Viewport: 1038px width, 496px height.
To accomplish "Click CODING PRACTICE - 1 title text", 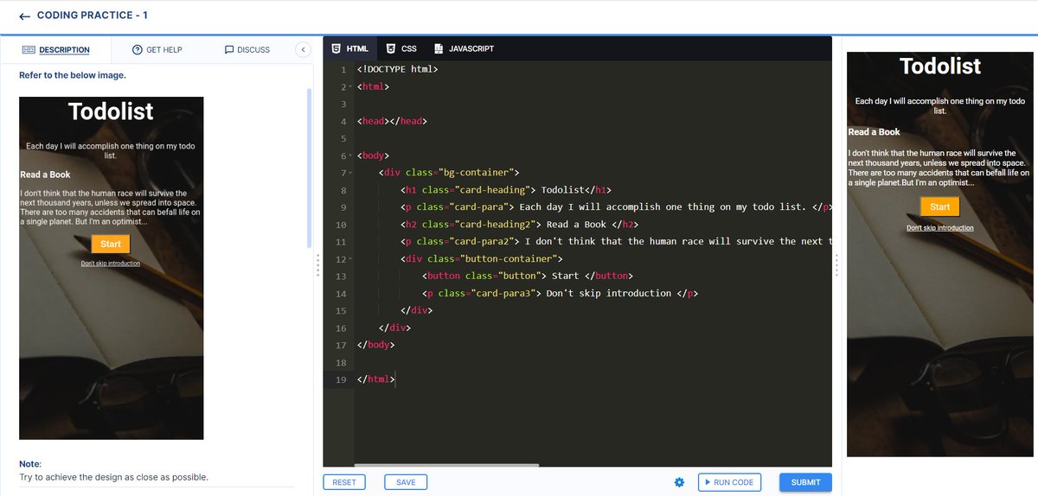I will coord(93,16).
